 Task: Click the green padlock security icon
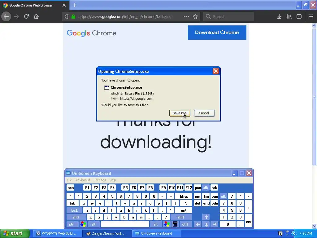pyautogui.click(x=73, y=17)
